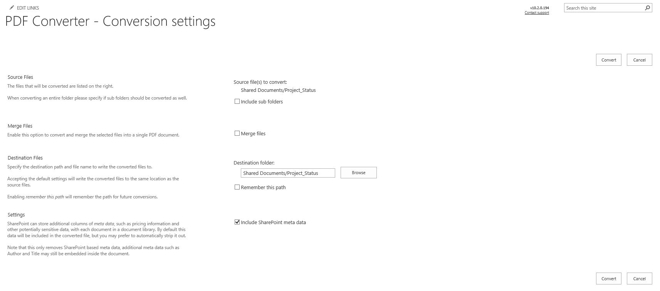
Task: Click the Settings section heading
Action: pyautogui.click(x=16, y=215)
